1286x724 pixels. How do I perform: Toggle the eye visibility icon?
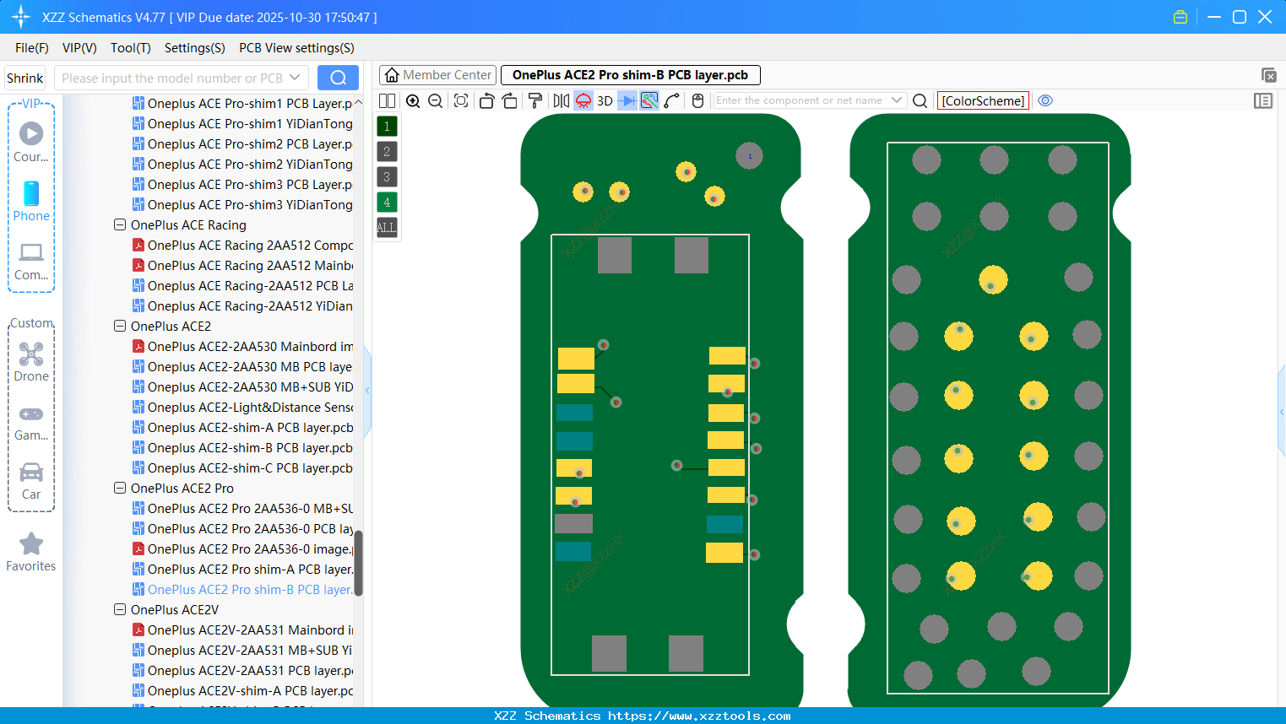tap(1045, 100)
